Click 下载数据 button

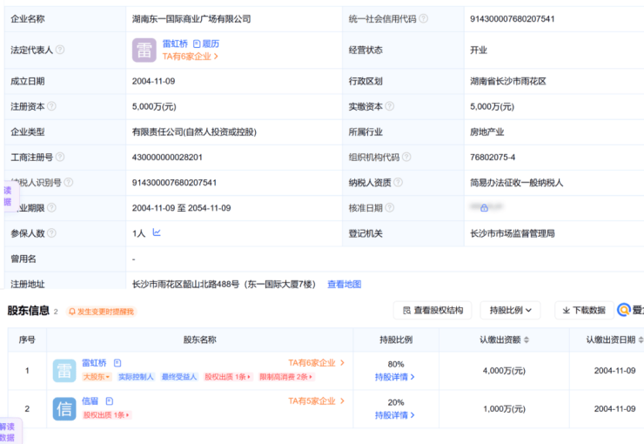tap(584, 311)
